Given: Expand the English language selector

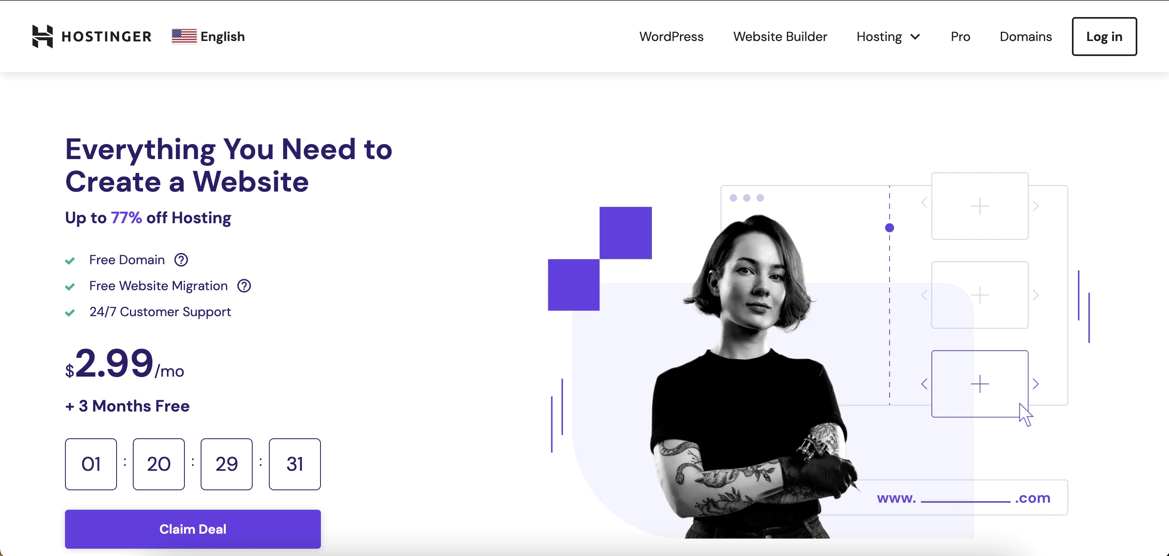Looking at the screenshot, I should tap(208, 35).
